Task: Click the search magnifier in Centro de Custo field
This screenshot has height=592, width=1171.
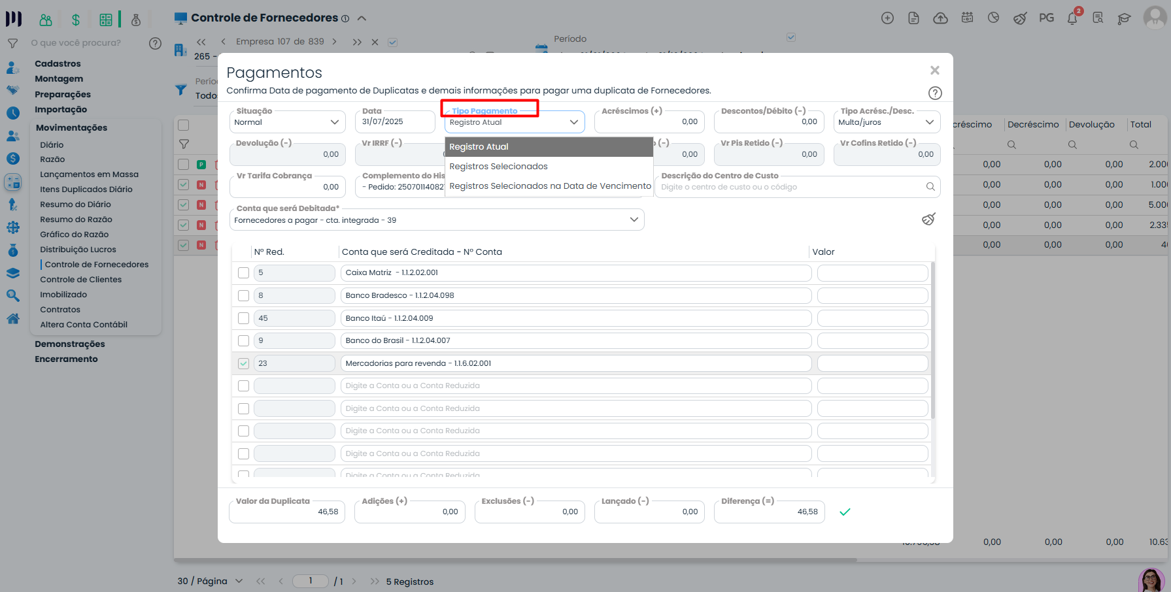Action: (x=930, y=187)
